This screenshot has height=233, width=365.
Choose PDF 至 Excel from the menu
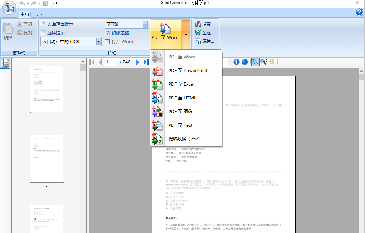[181, 84]
